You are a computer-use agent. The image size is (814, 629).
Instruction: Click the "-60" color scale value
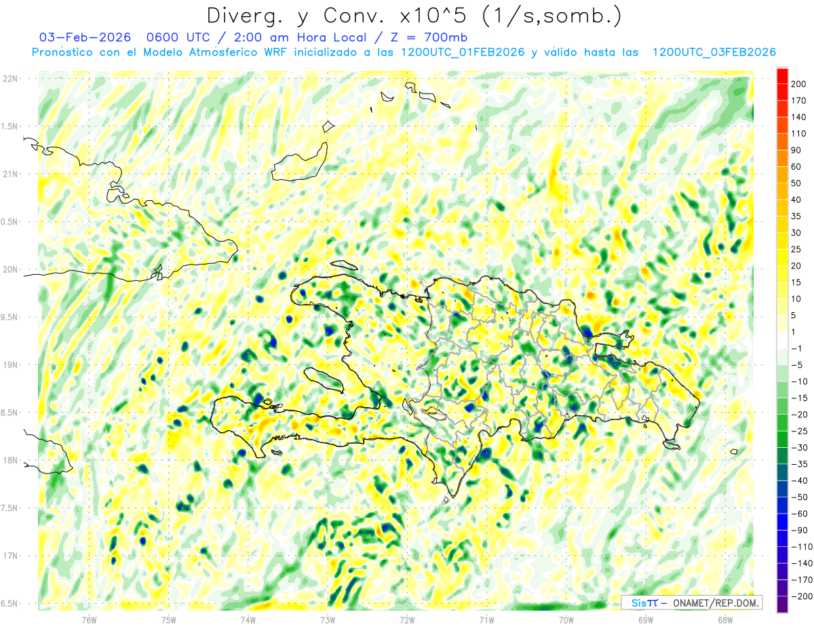[x=800, y=514]
